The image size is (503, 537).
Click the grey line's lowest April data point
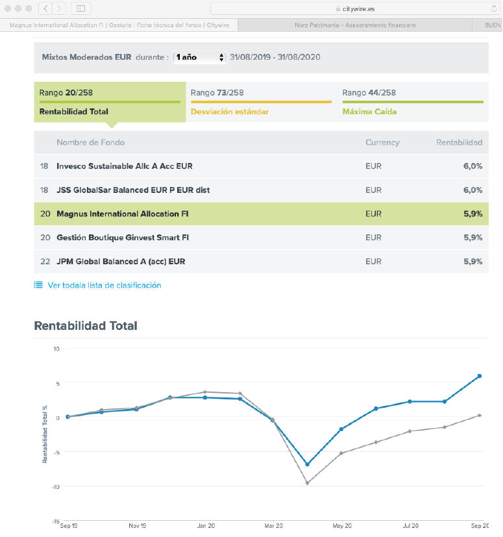[x=307, y=483]
